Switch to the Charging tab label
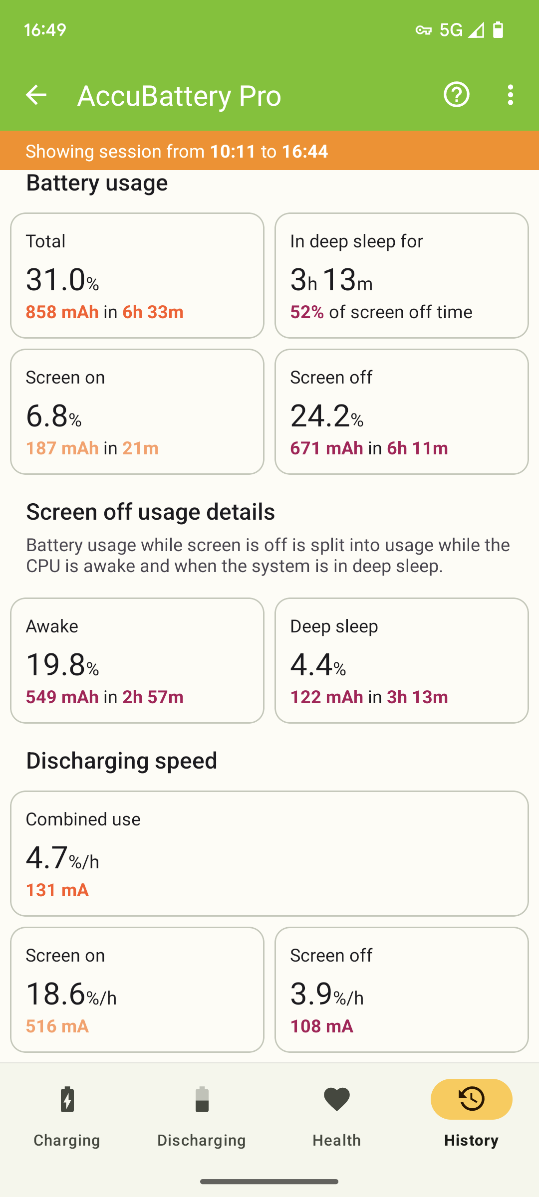This screenshot has height=1197, width=539. tap(67, 1140)
